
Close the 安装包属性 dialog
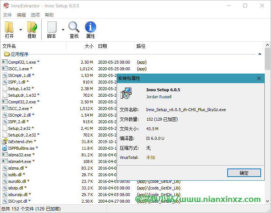[x=259, y=78]
